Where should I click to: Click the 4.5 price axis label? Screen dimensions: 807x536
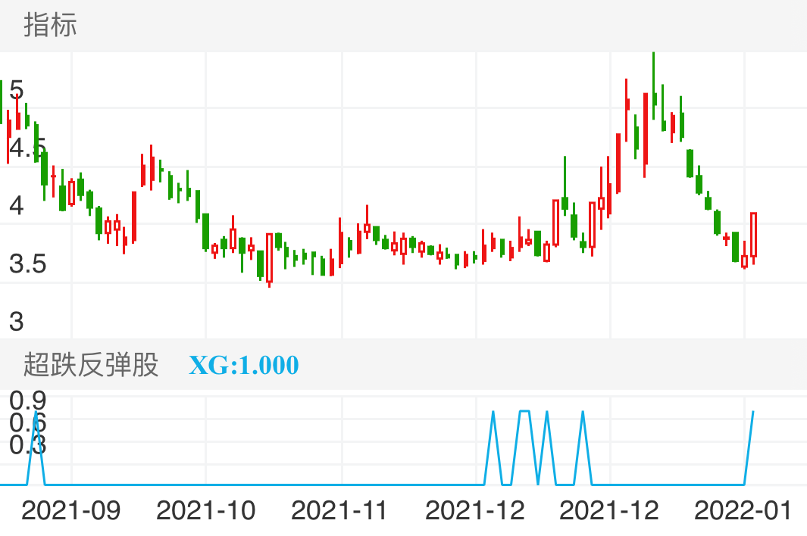point(27,149)
